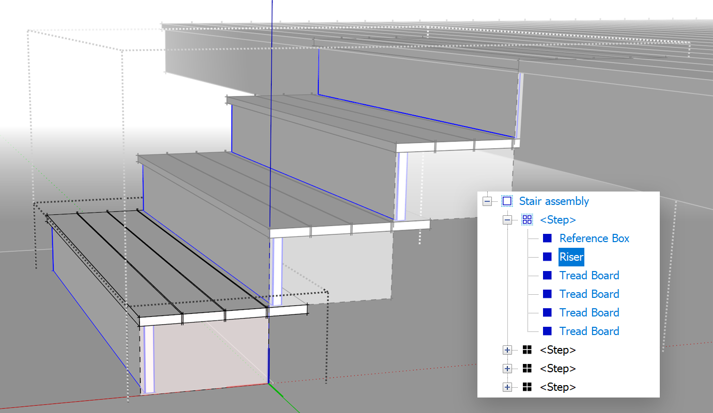This screenshot has height=413, width=713.
Task: Click the component icon beside the expanded <Step>
Action: click(527, 219)
